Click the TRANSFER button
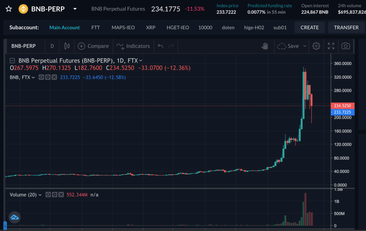Screen dimensions: 366x231 tap(346, 28)
